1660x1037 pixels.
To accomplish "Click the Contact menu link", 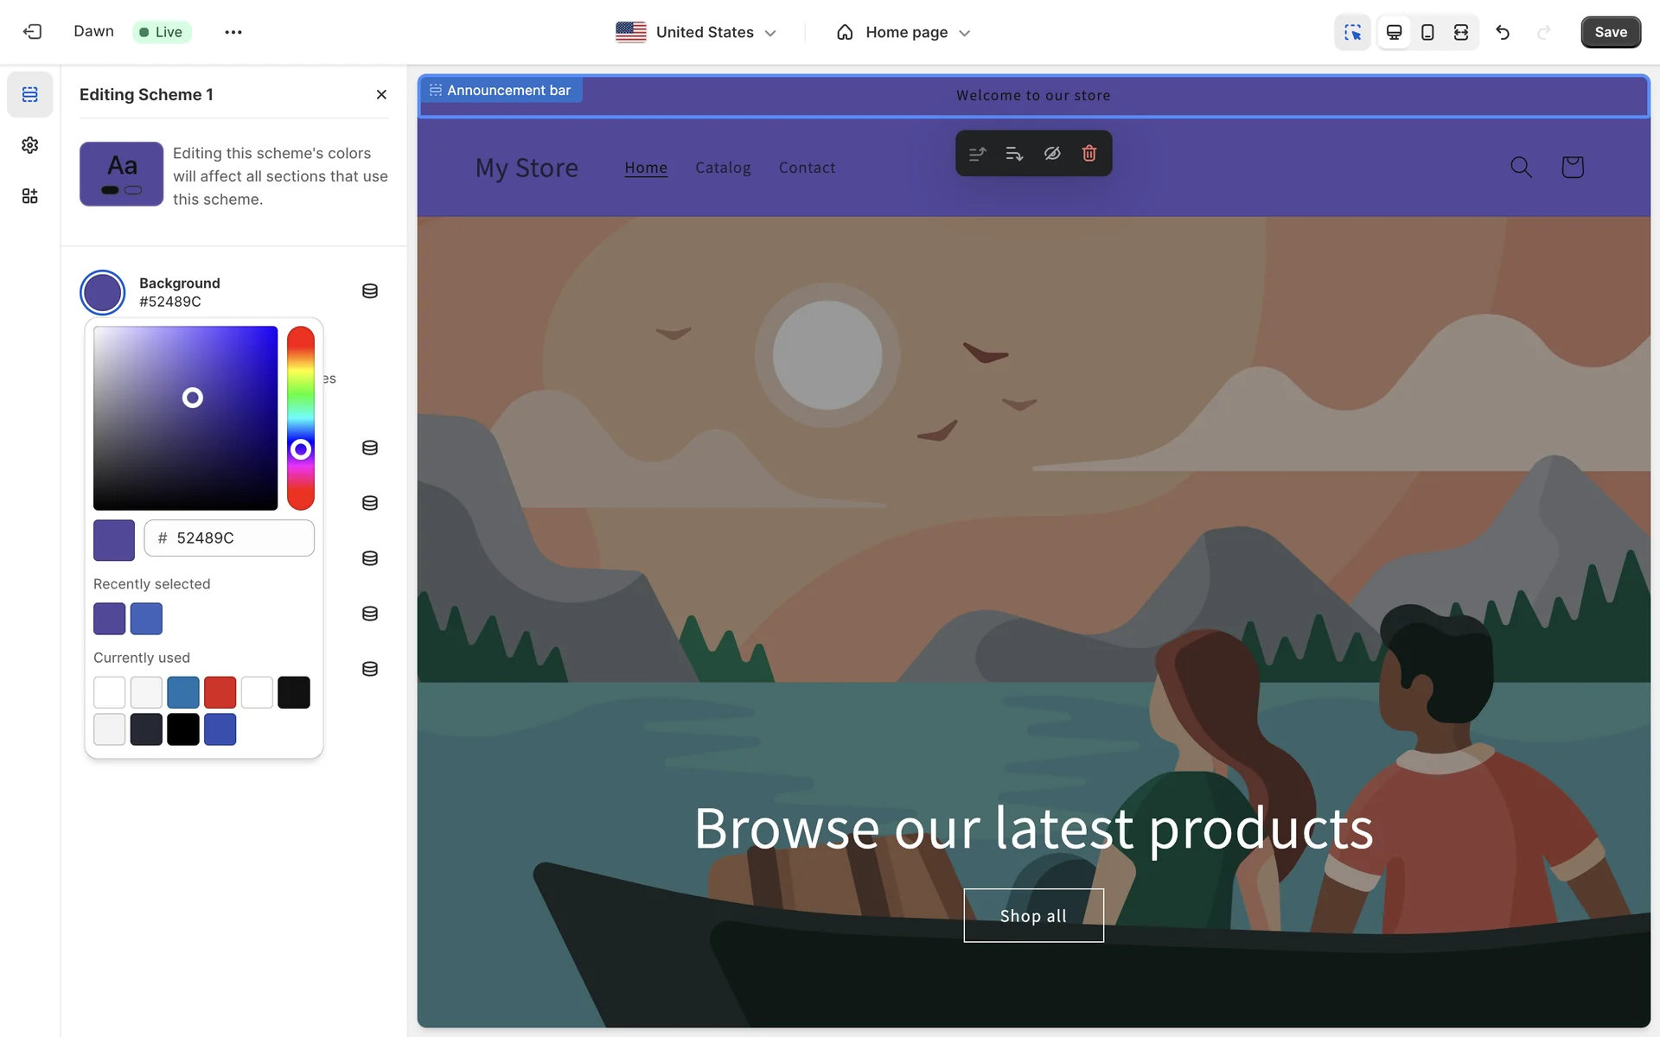I will (x=807, y=168).
